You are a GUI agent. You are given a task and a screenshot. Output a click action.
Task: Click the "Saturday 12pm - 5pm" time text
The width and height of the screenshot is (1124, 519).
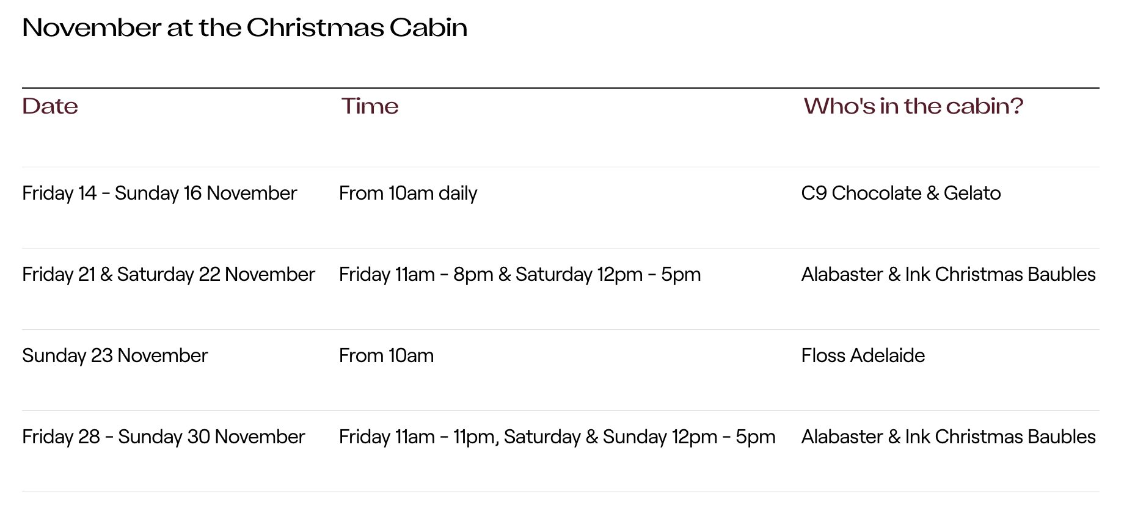tap(608, 275)
